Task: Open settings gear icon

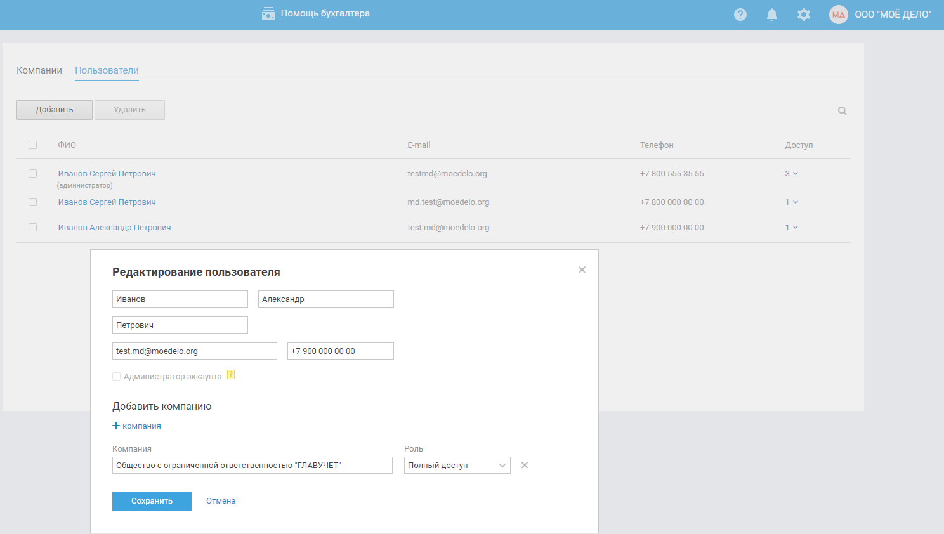Action: [803, 15]
